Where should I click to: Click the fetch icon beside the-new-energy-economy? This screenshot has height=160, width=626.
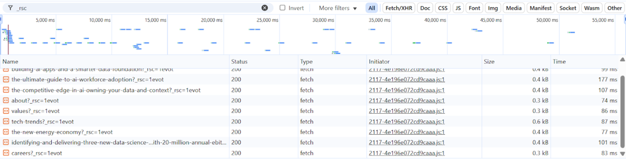point(6,132)
